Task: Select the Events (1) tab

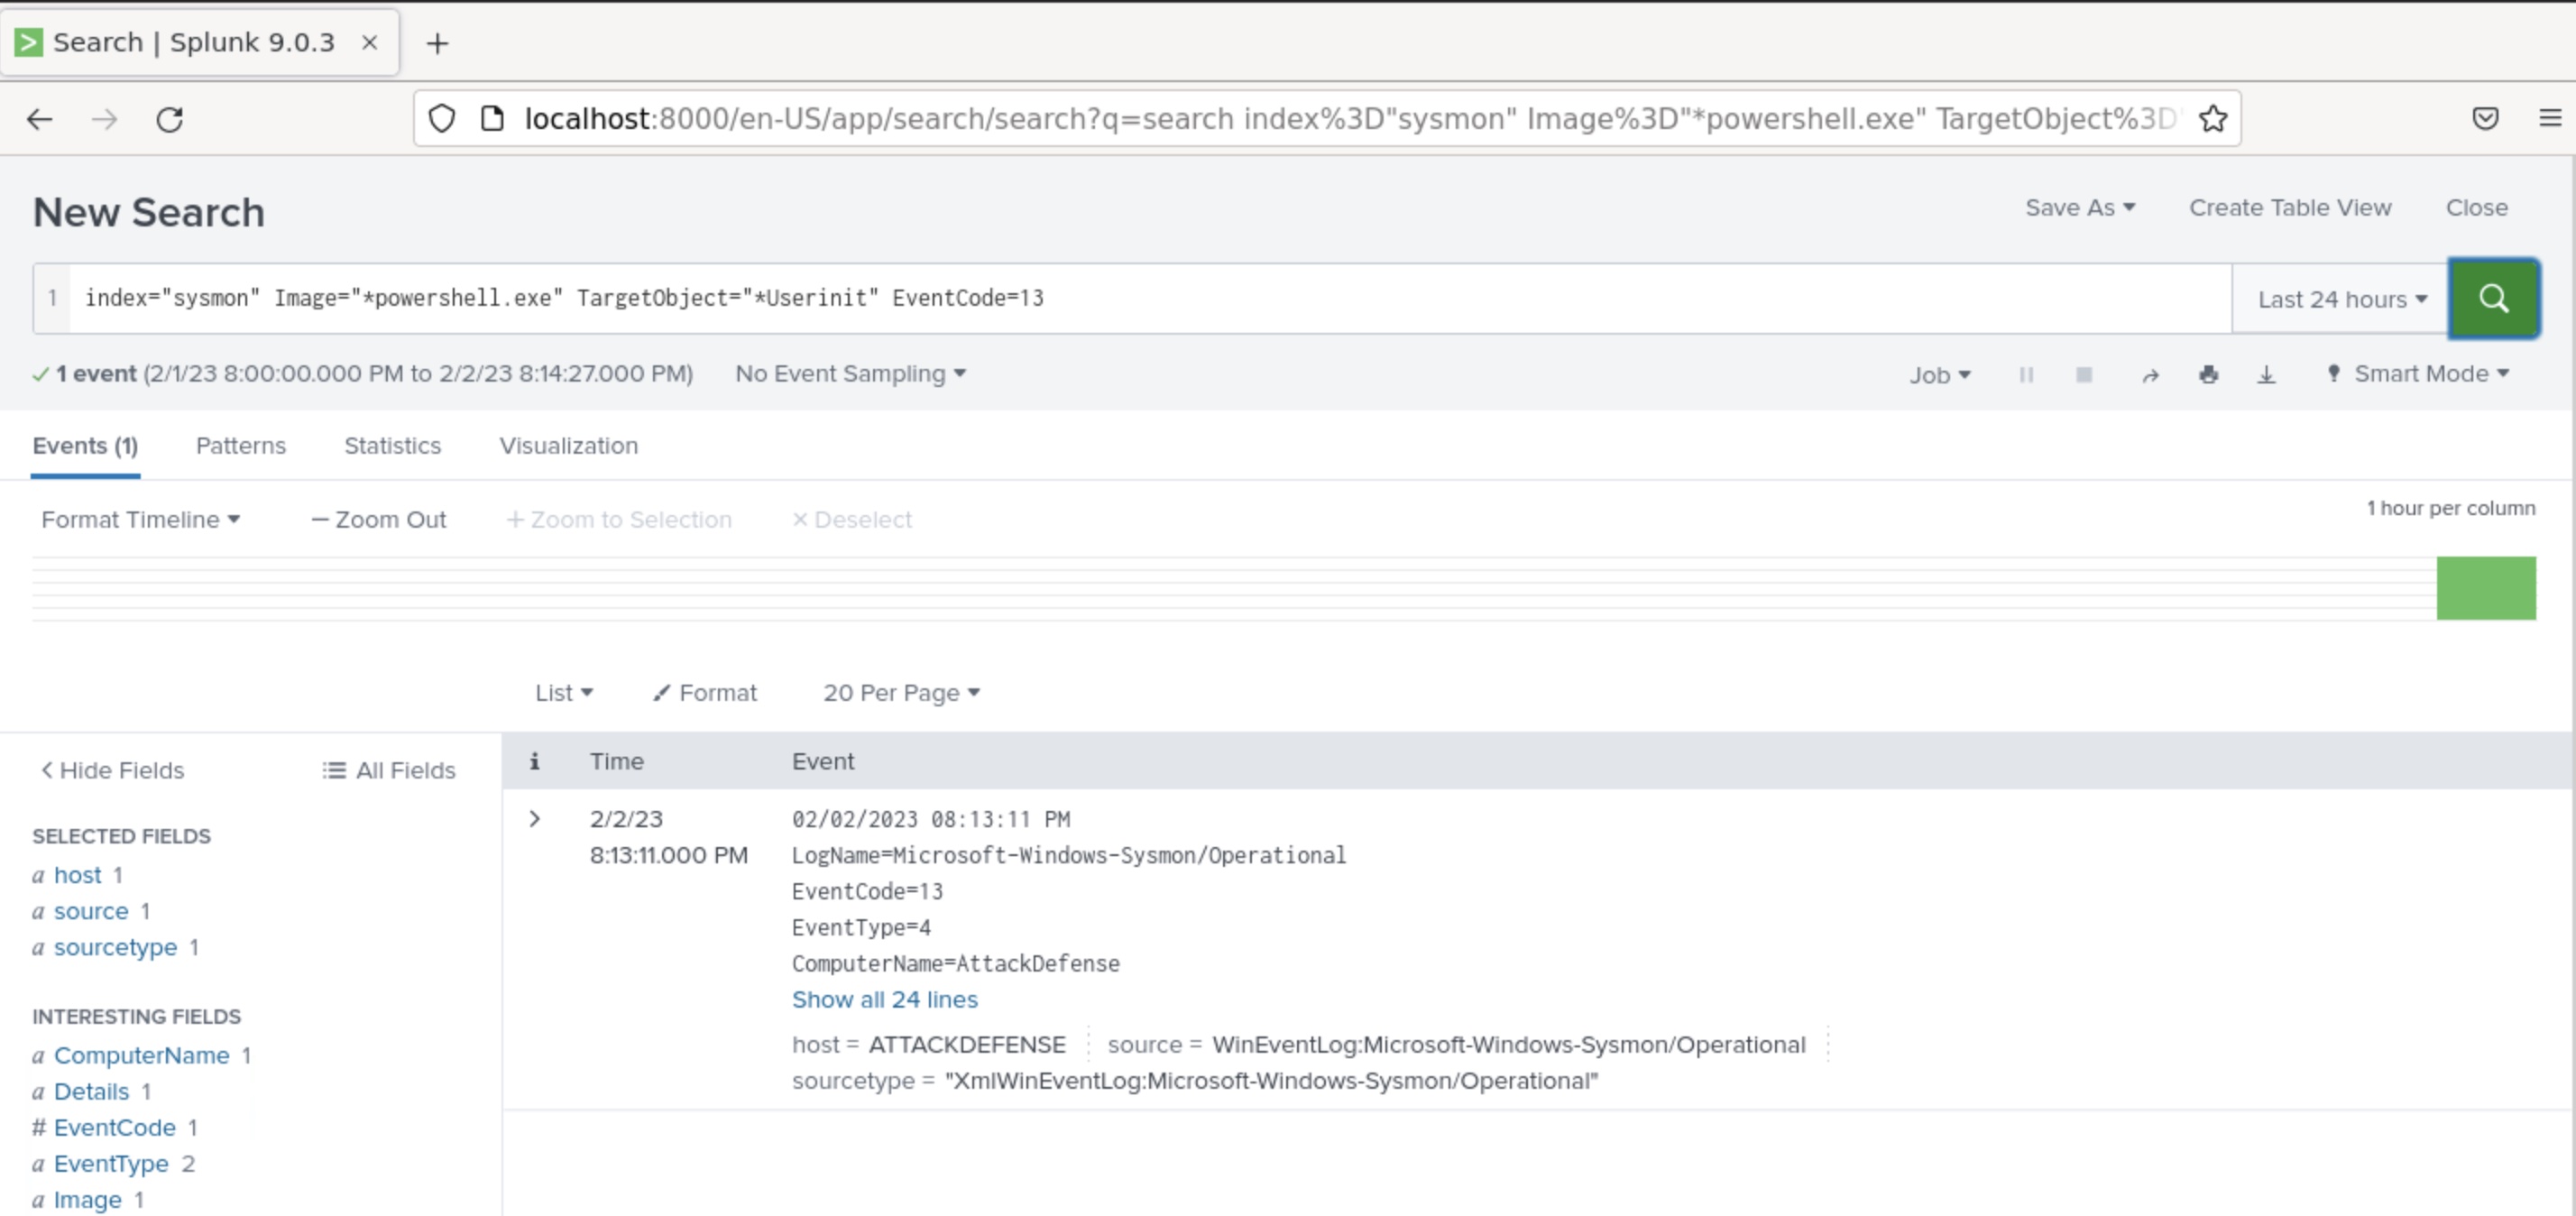Action: coord(85,446)
